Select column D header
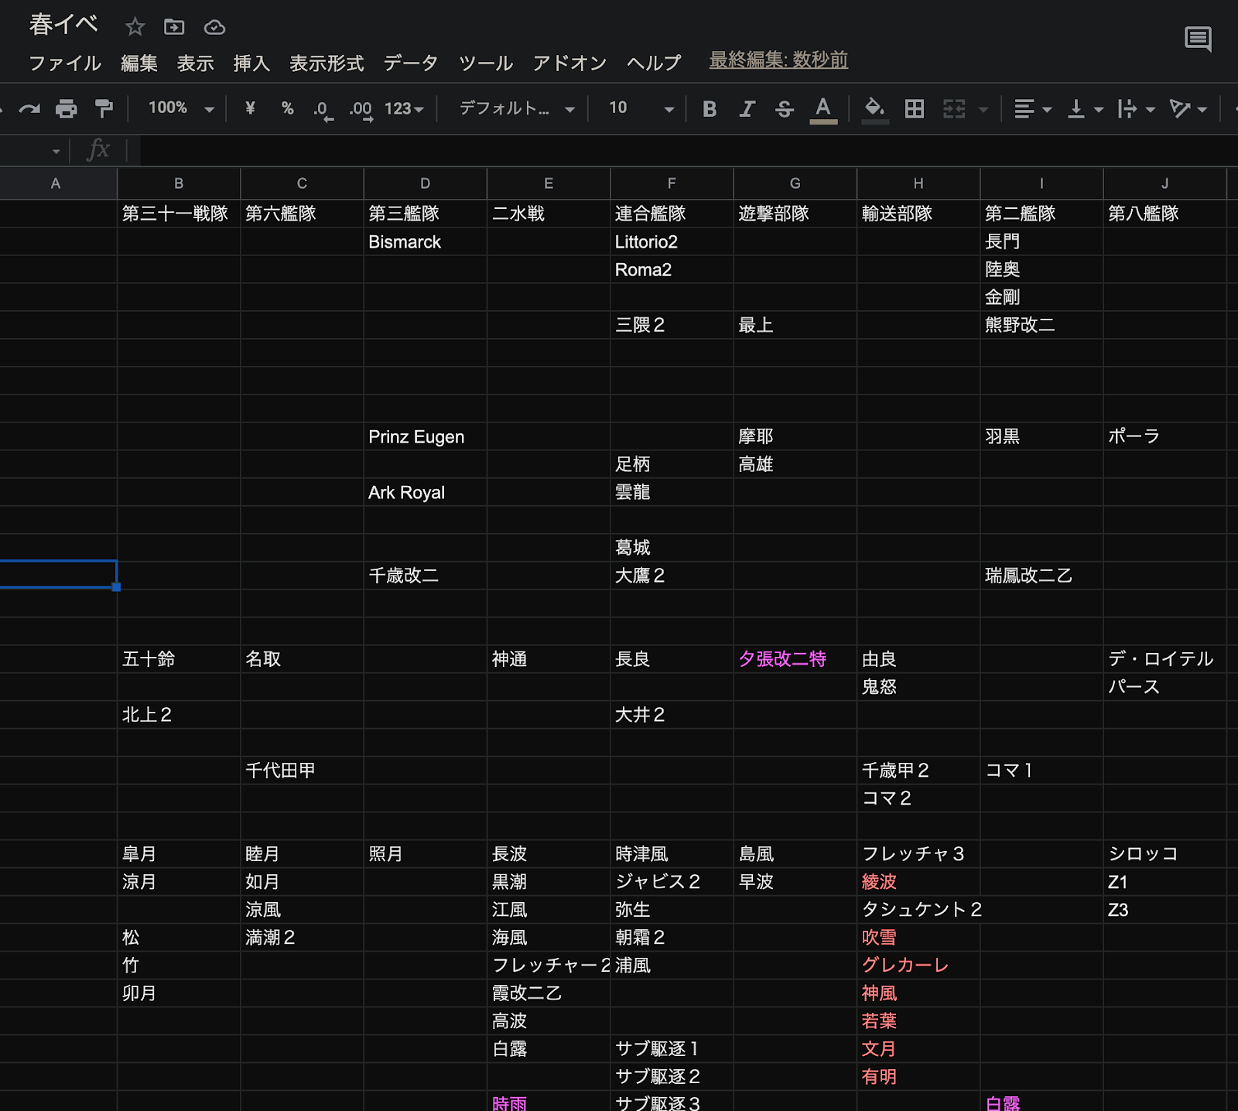Viewport: 1238px width, 1111px height. (425, 183)
